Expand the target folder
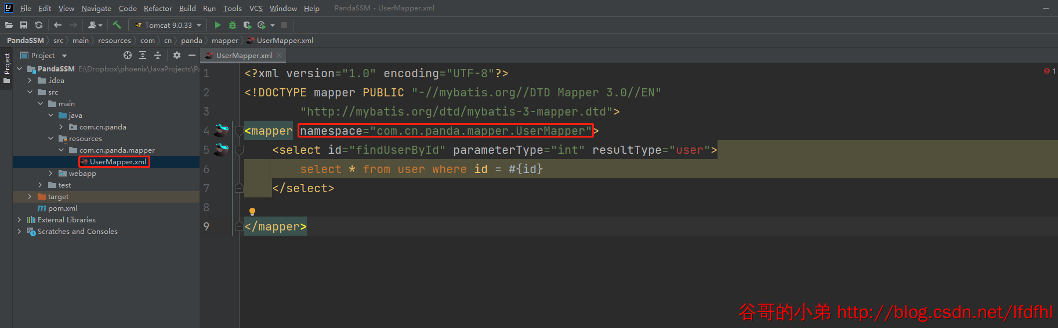The height and width of the screenshot is (328, 1058). tap(30, 196)
